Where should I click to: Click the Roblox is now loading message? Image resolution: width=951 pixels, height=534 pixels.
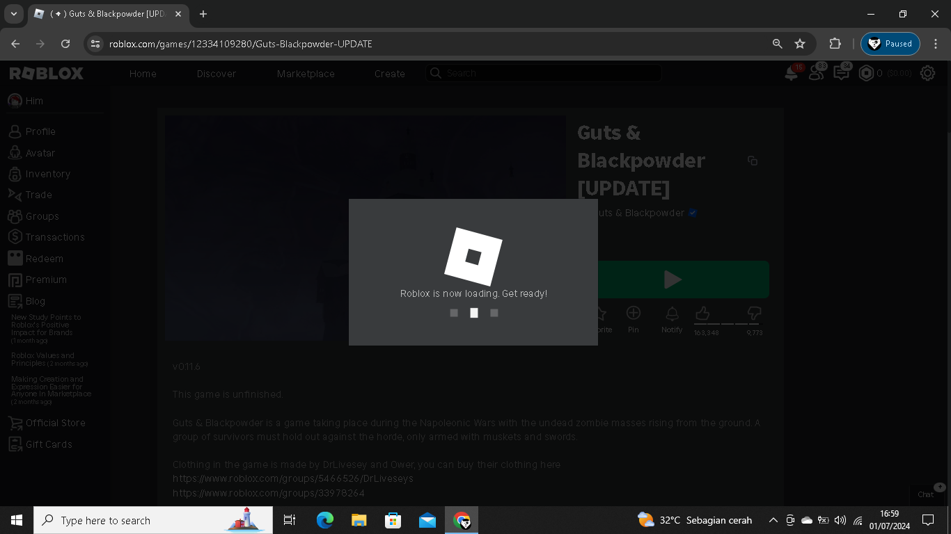click(x=473, y=293)
